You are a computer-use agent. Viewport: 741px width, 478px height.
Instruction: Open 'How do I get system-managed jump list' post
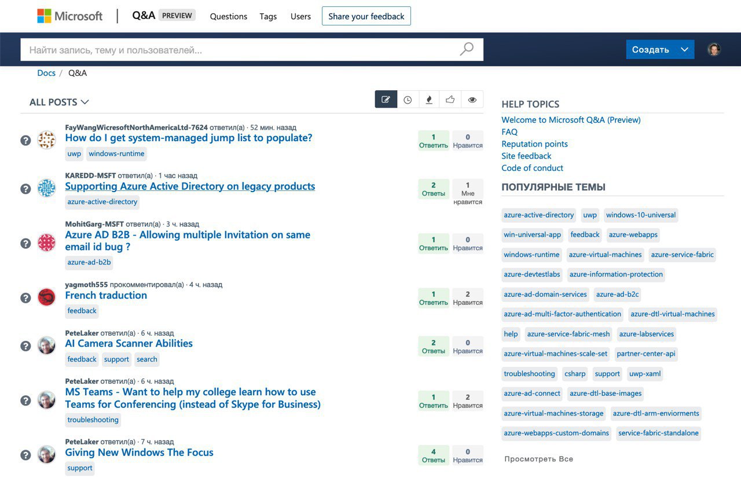(189, 138)
